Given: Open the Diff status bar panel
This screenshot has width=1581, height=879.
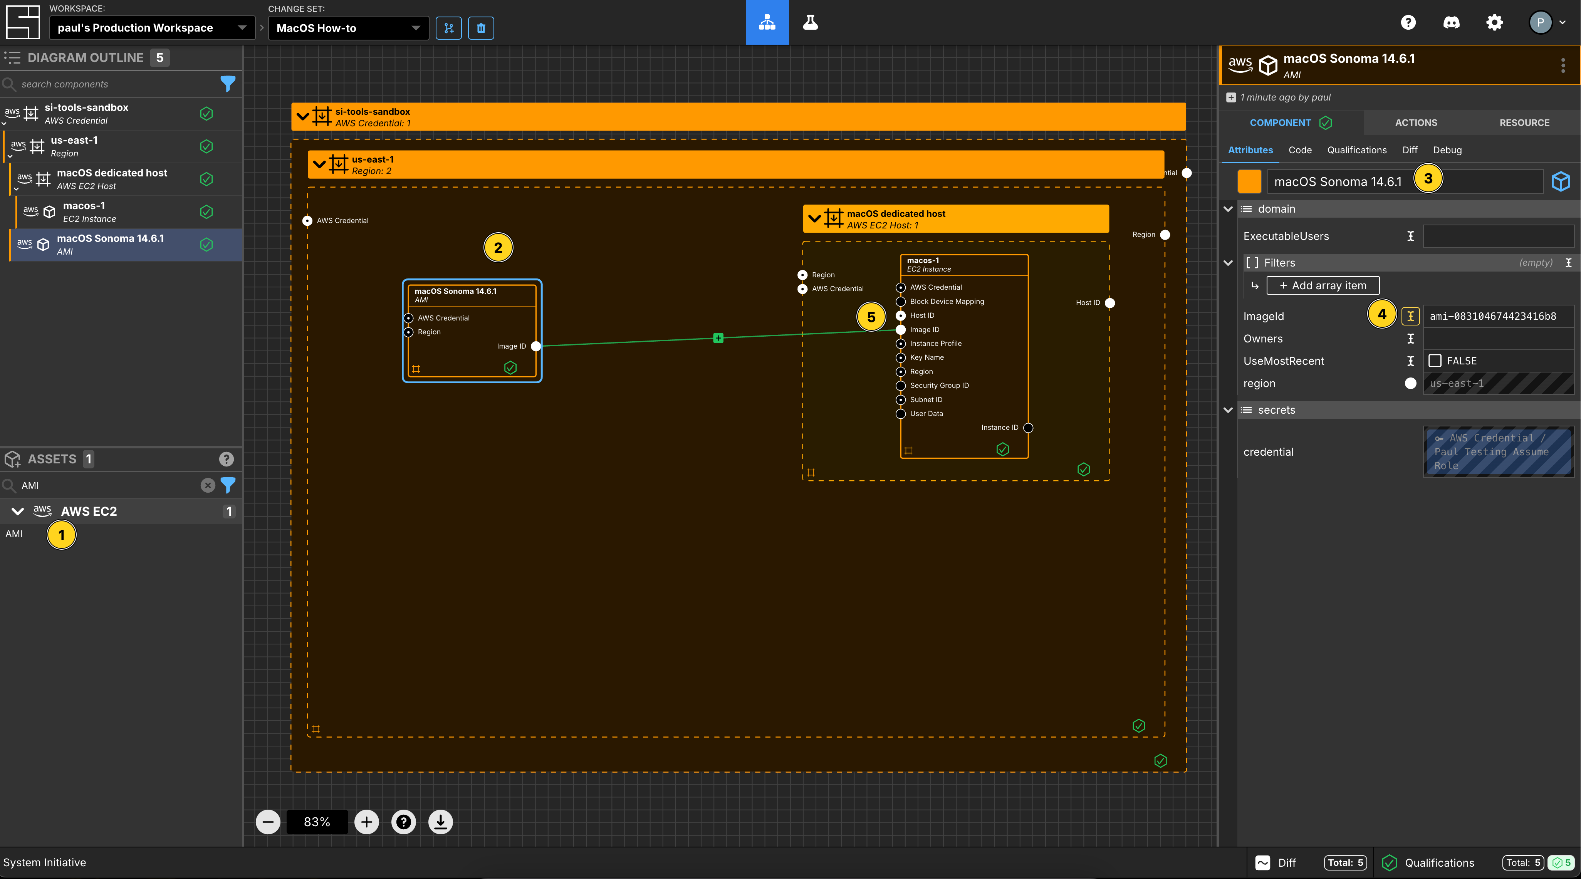Looking at the screenshot, I should point(1310,862).
